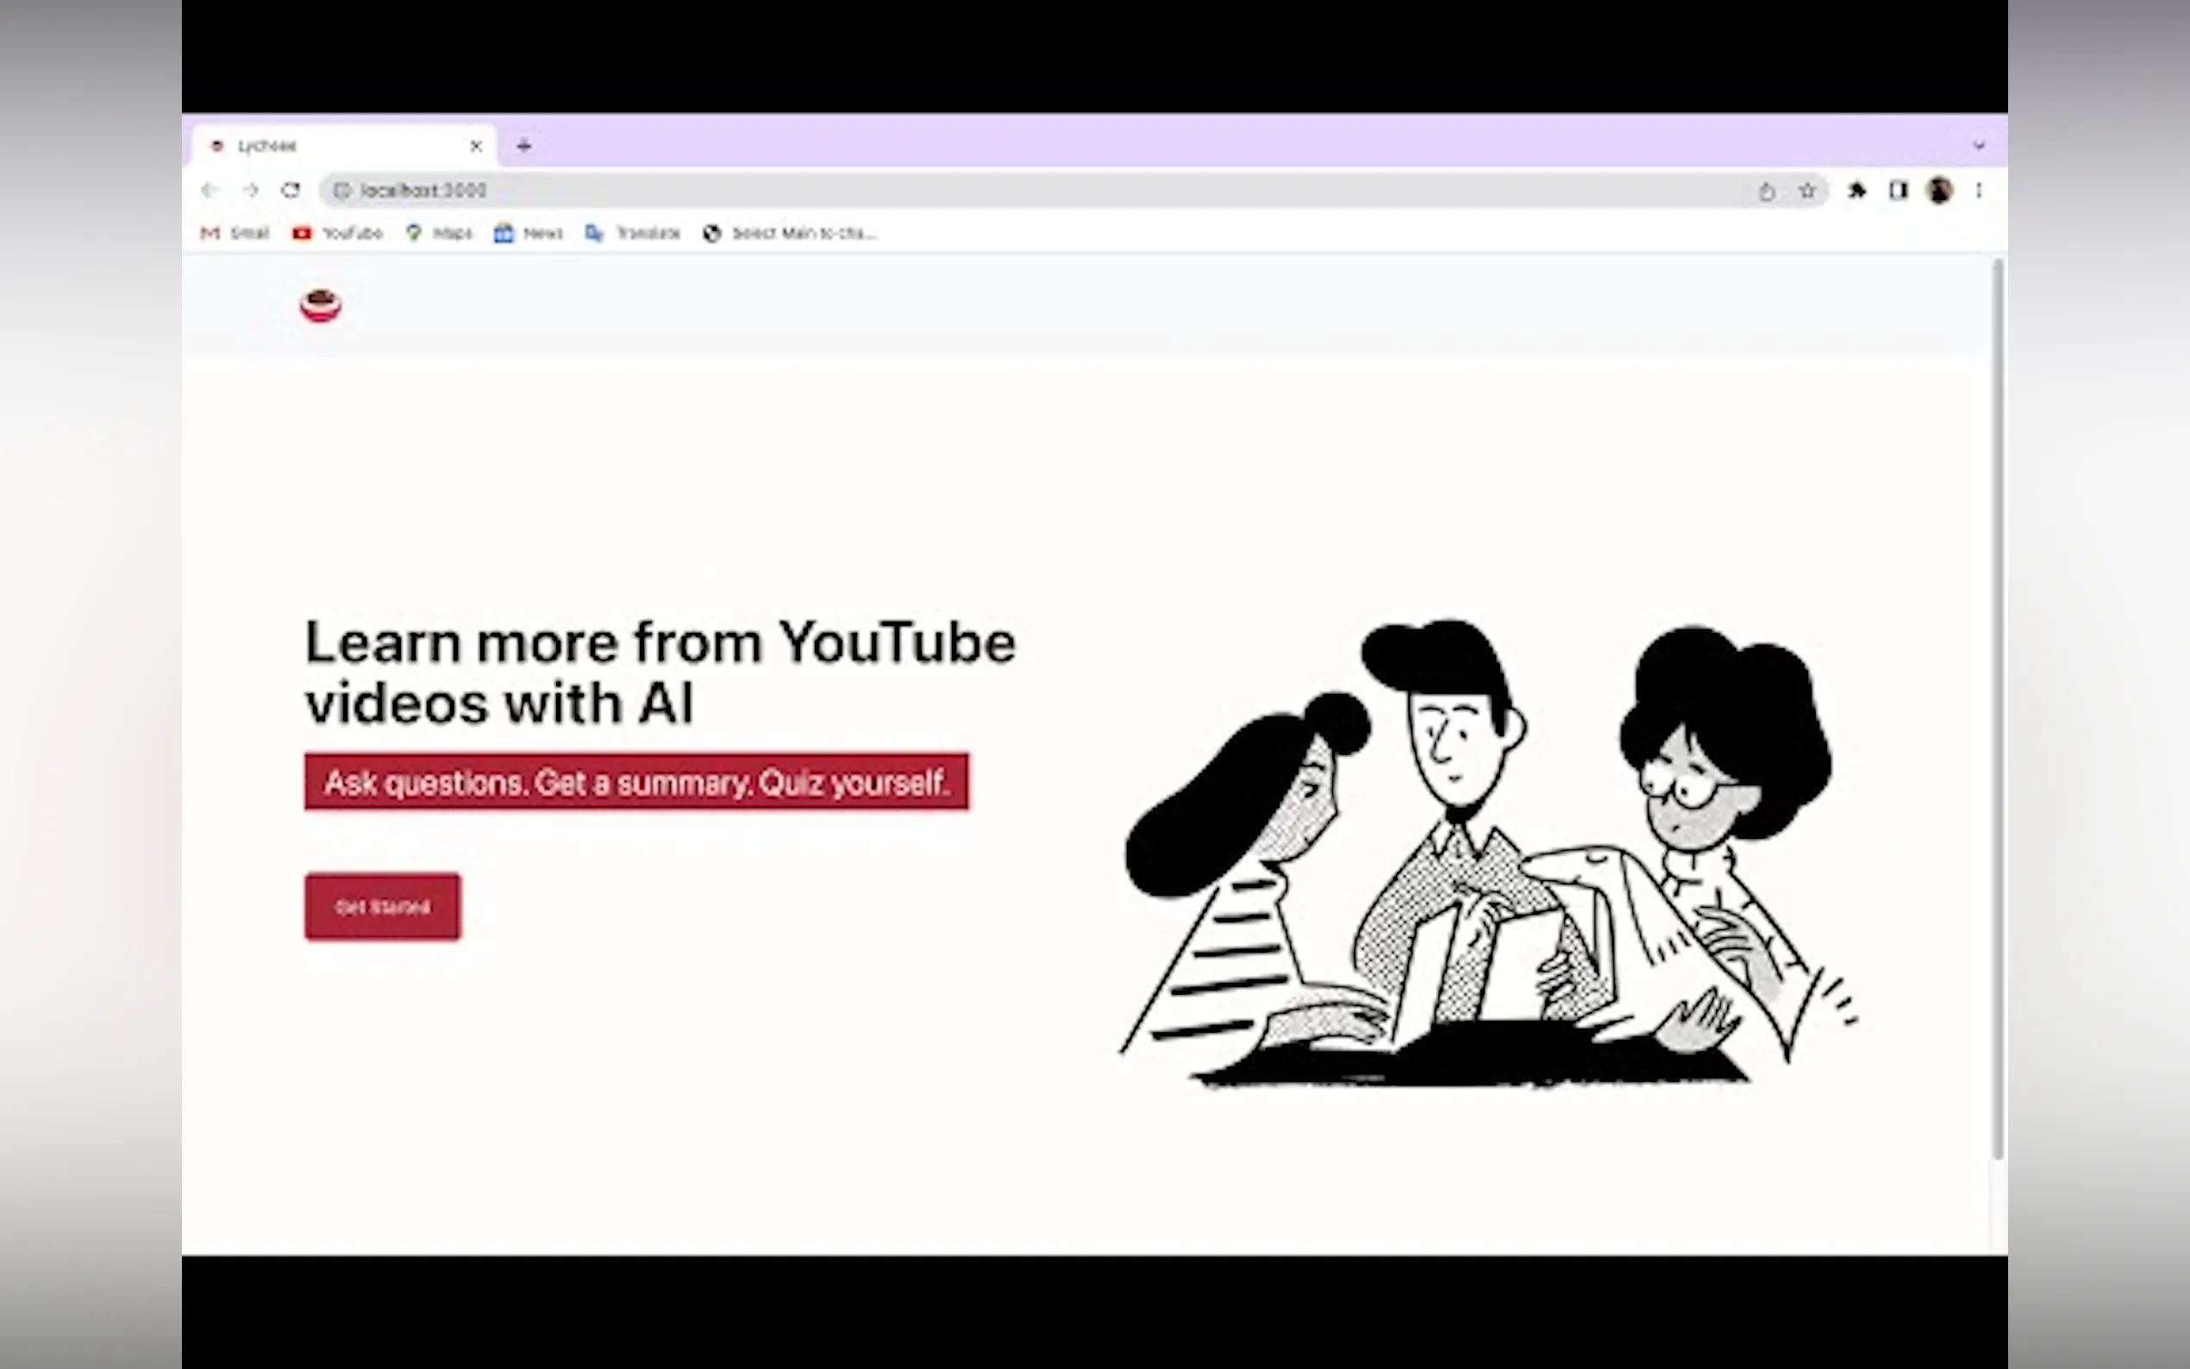Expand the tab search chevron
The height and width of the screenshot is (1369, 2190).
[1979, 145]
